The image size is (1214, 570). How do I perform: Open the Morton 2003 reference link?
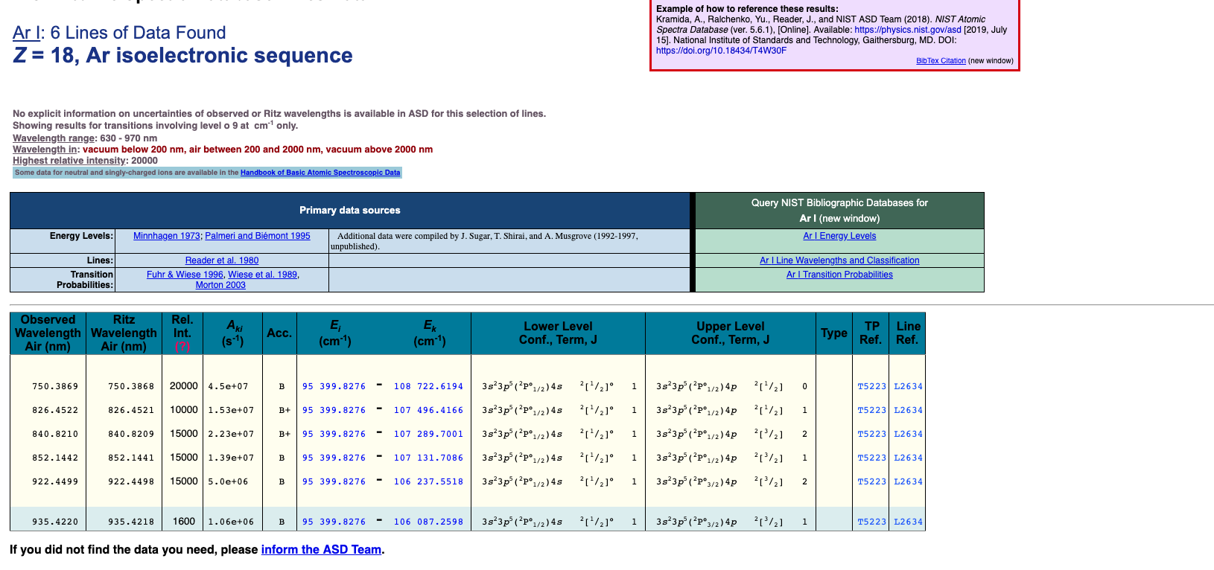220,285
